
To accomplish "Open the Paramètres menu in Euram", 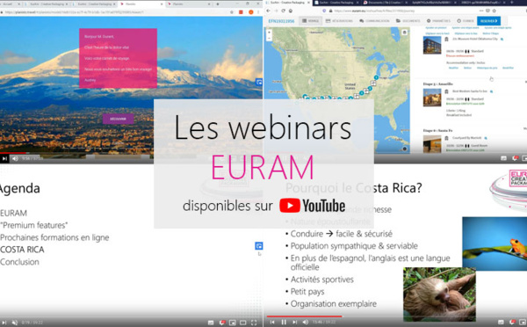I will pos(438,21).
